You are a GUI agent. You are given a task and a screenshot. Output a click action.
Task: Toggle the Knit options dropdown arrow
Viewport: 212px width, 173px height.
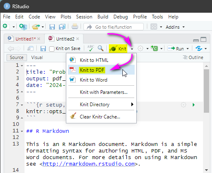[x=132, y=49]
